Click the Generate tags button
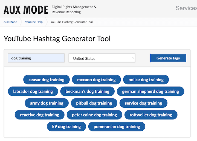The width and height of the screenshot is (197, 141). click(168, 58)
